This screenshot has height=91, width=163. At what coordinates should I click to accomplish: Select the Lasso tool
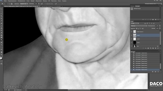[2, 14]
